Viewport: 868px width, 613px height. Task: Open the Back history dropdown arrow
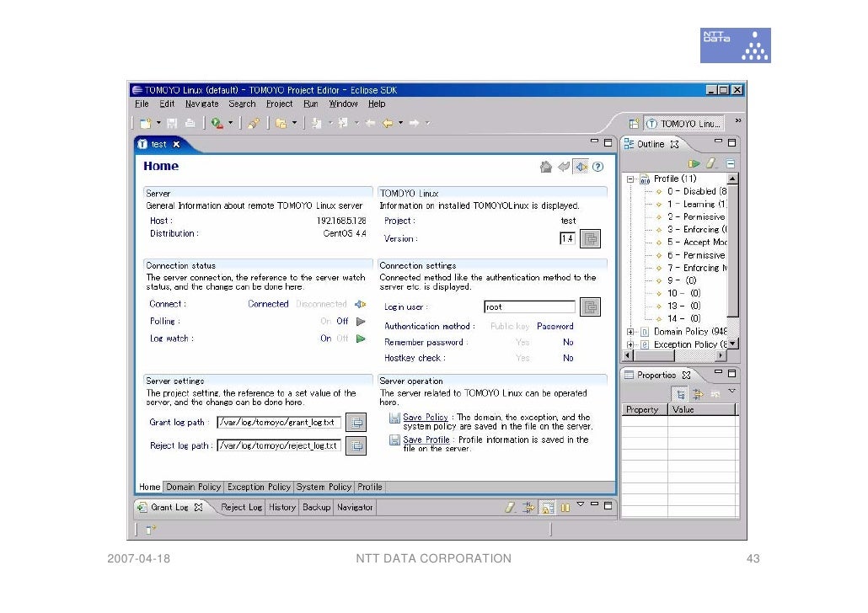pyautogui.click(x=401, y=124)
